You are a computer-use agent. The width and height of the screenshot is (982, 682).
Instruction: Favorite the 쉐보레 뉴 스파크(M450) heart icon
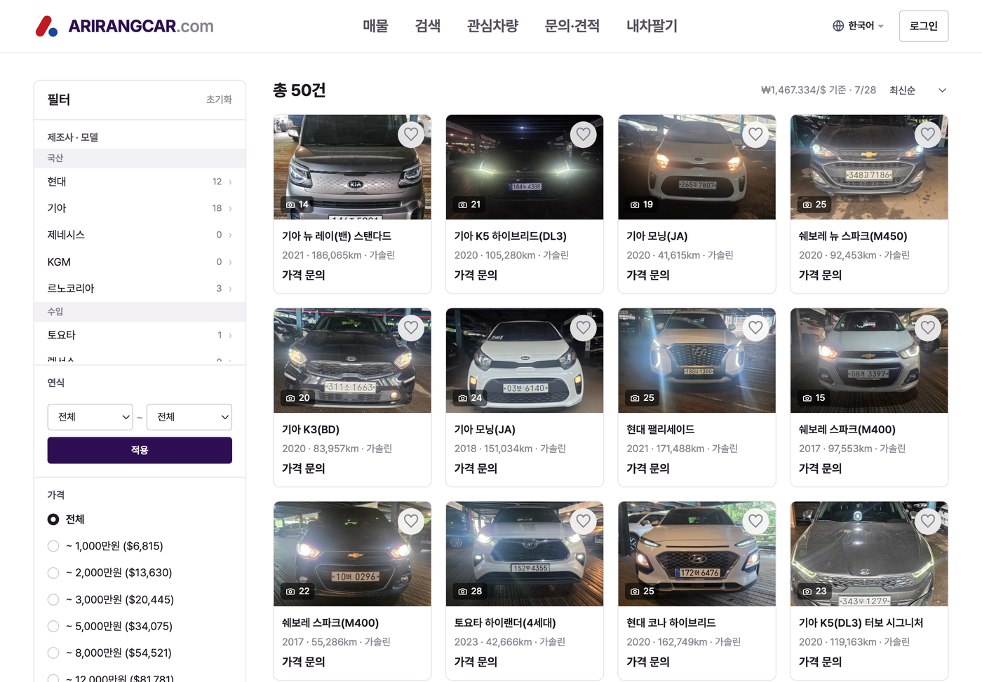[928, 135]
